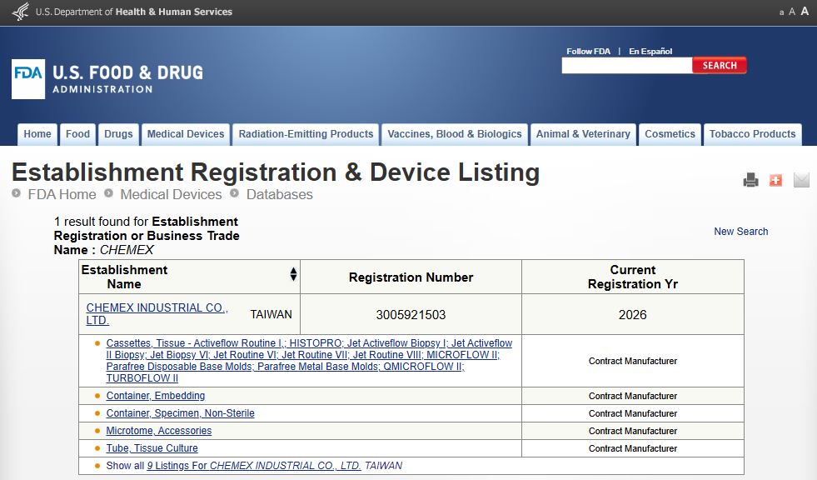This screenshot has width=817, height=480.
Task: Click the Health & Human Services header link
Action: (x=173, y=12)
